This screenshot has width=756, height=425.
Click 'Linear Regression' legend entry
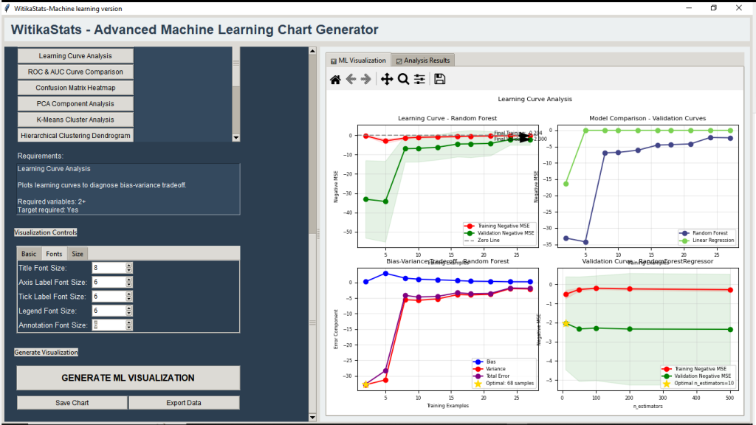coord(707,241)
